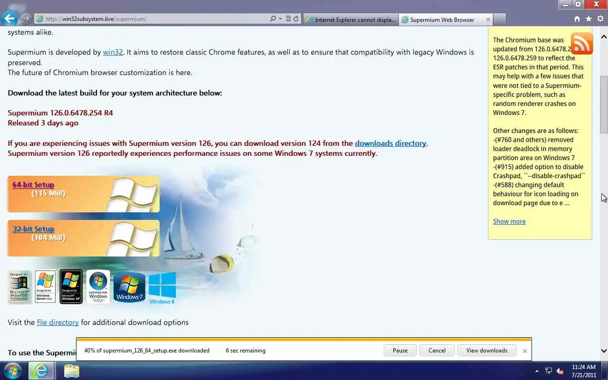
Task: Click the orange RSS feed icon
Action: pos(582,44)
